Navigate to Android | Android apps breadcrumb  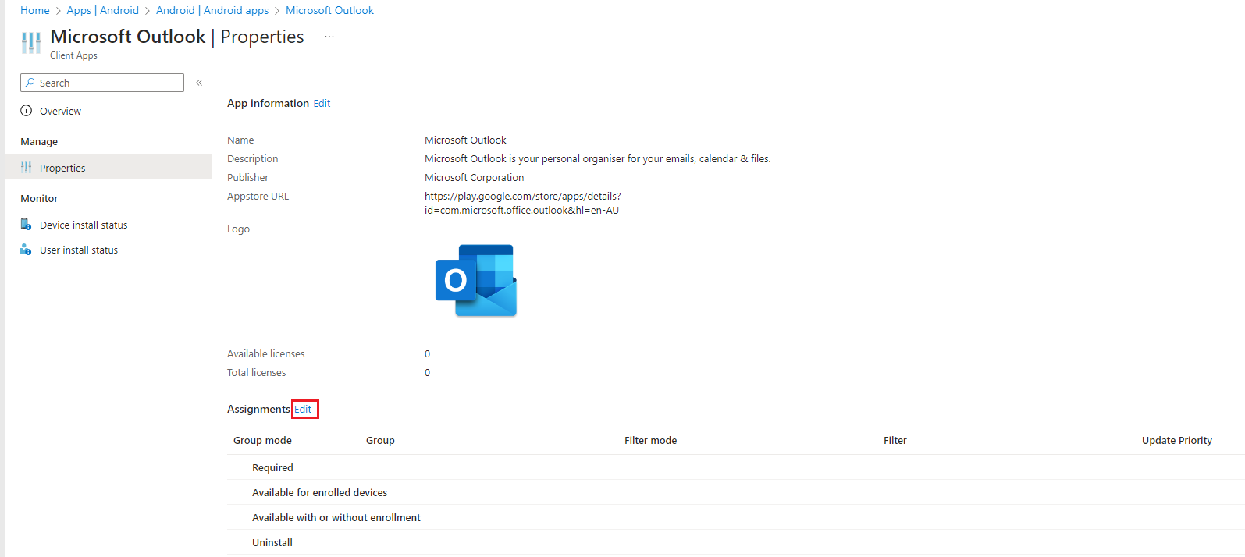(x=212, y=10)
